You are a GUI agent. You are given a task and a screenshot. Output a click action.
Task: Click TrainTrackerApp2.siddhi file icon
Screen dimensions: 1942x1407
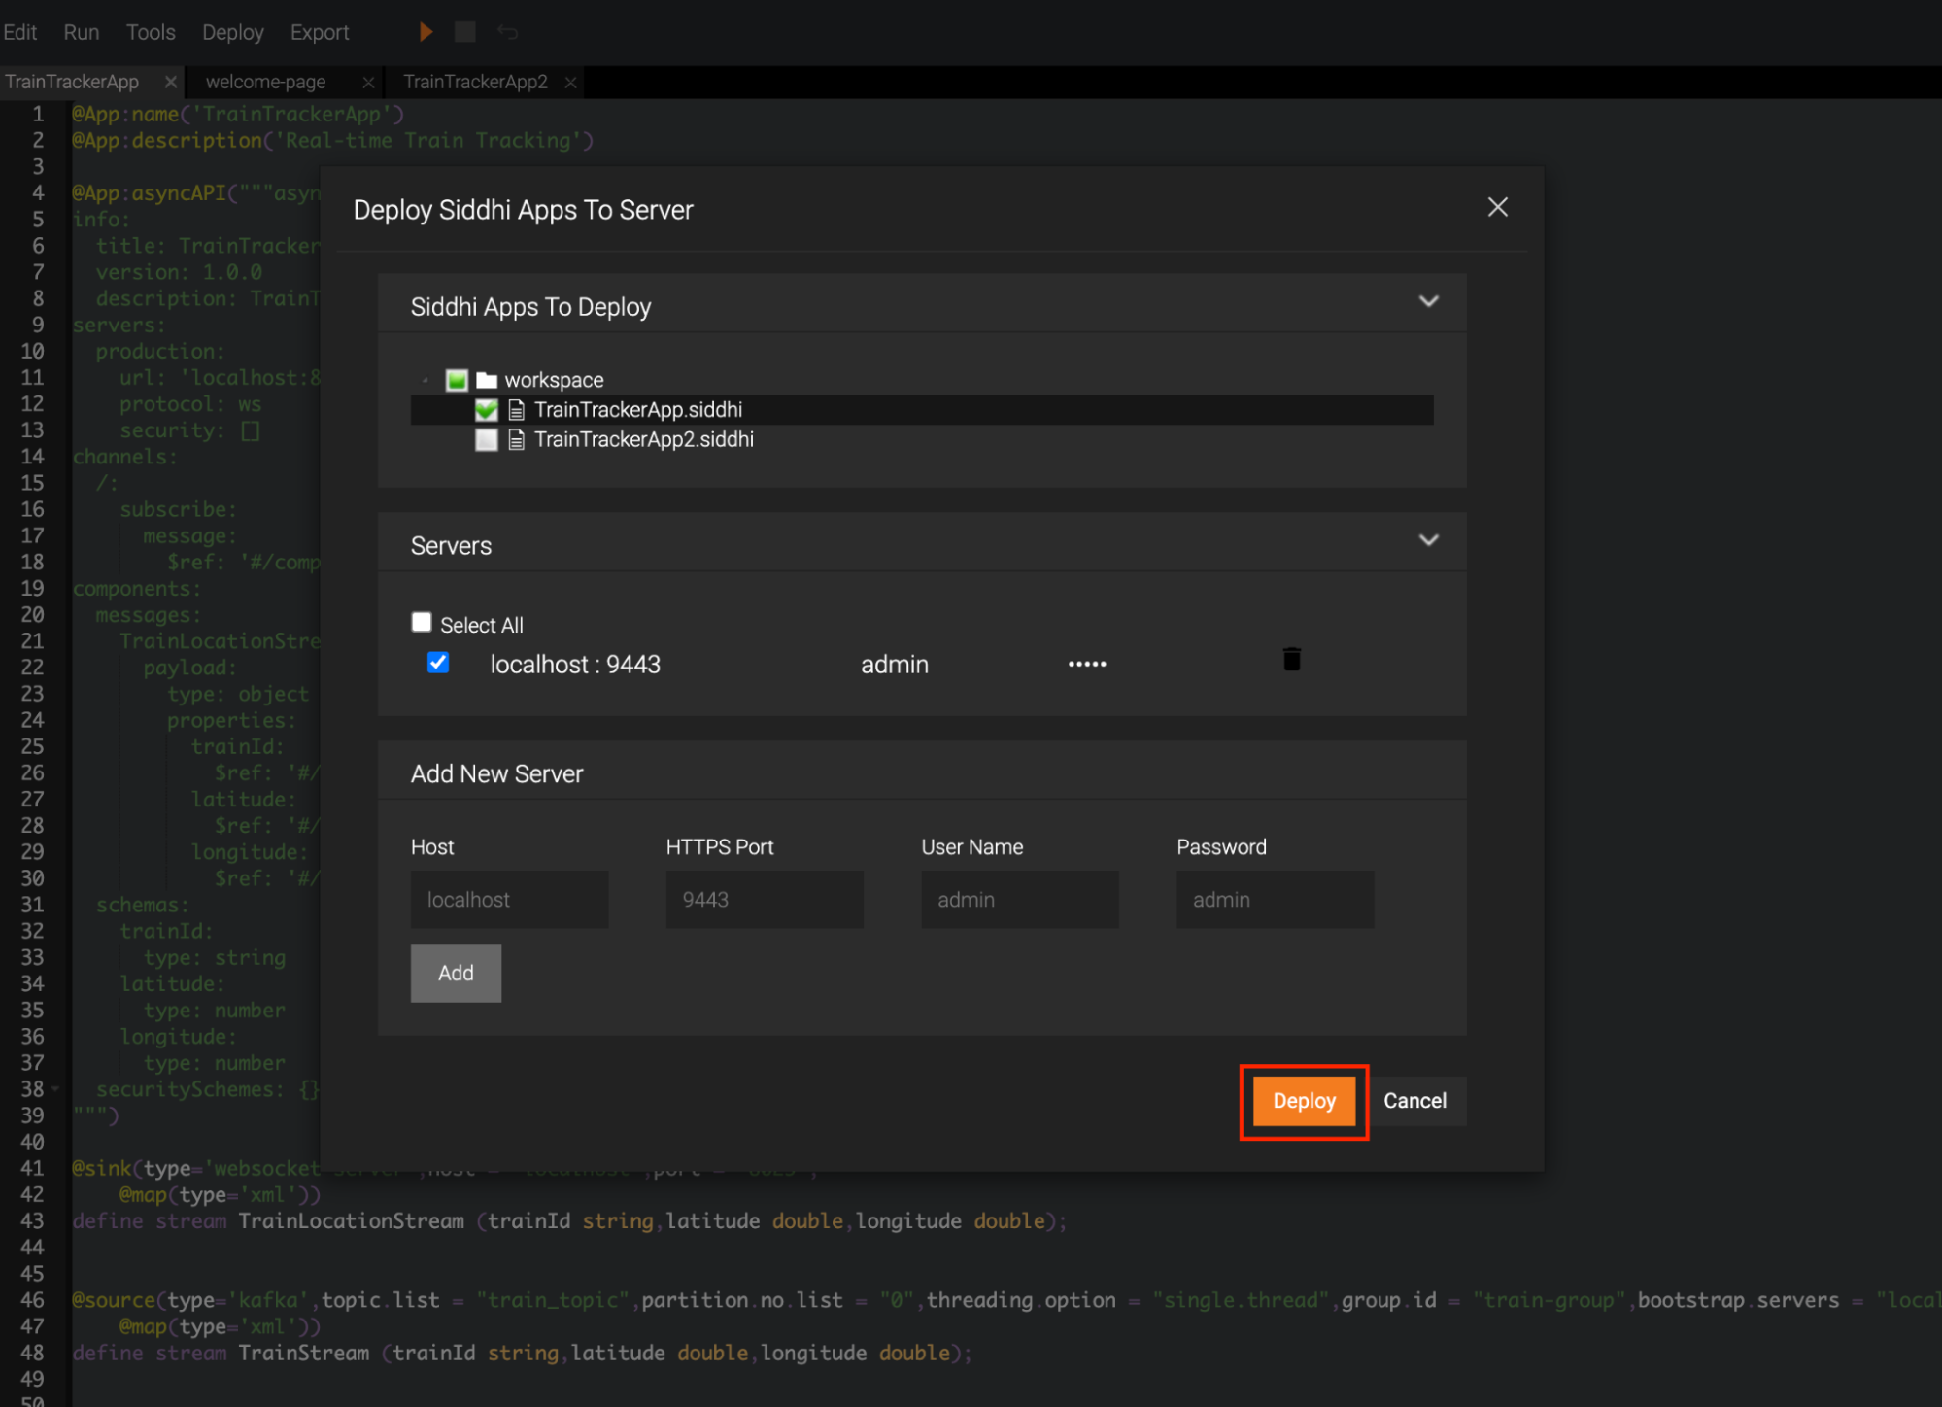point(517,440)
